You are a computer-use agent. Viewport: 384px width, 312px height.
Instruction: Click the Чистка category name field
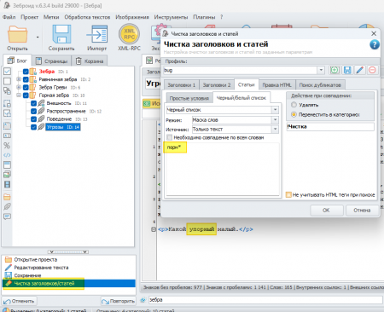tap(330, 126)
